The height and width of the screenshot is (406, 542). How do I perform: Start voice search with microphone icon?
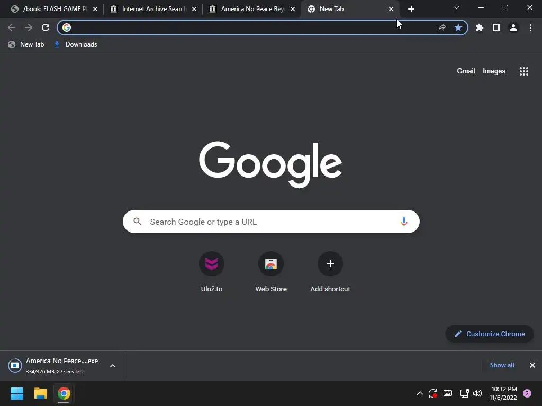(404, 222)
